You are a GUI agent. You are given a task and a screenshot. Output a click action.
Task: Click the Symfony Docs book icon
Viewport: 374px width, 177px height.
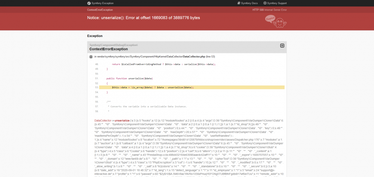click(x=239, y=3)
